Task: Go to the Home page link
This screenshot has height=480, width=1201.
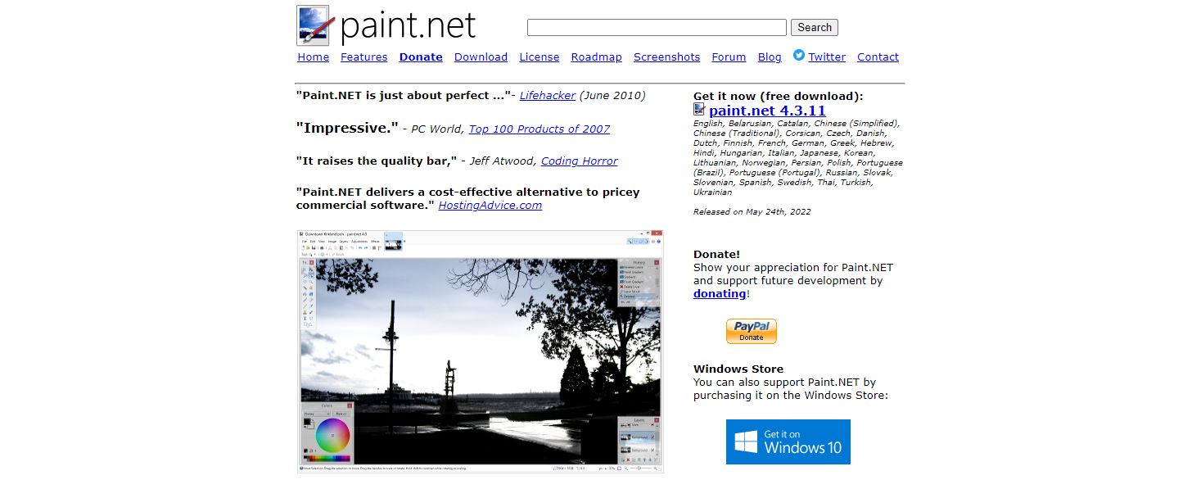Action: click(x=313, y=57)
